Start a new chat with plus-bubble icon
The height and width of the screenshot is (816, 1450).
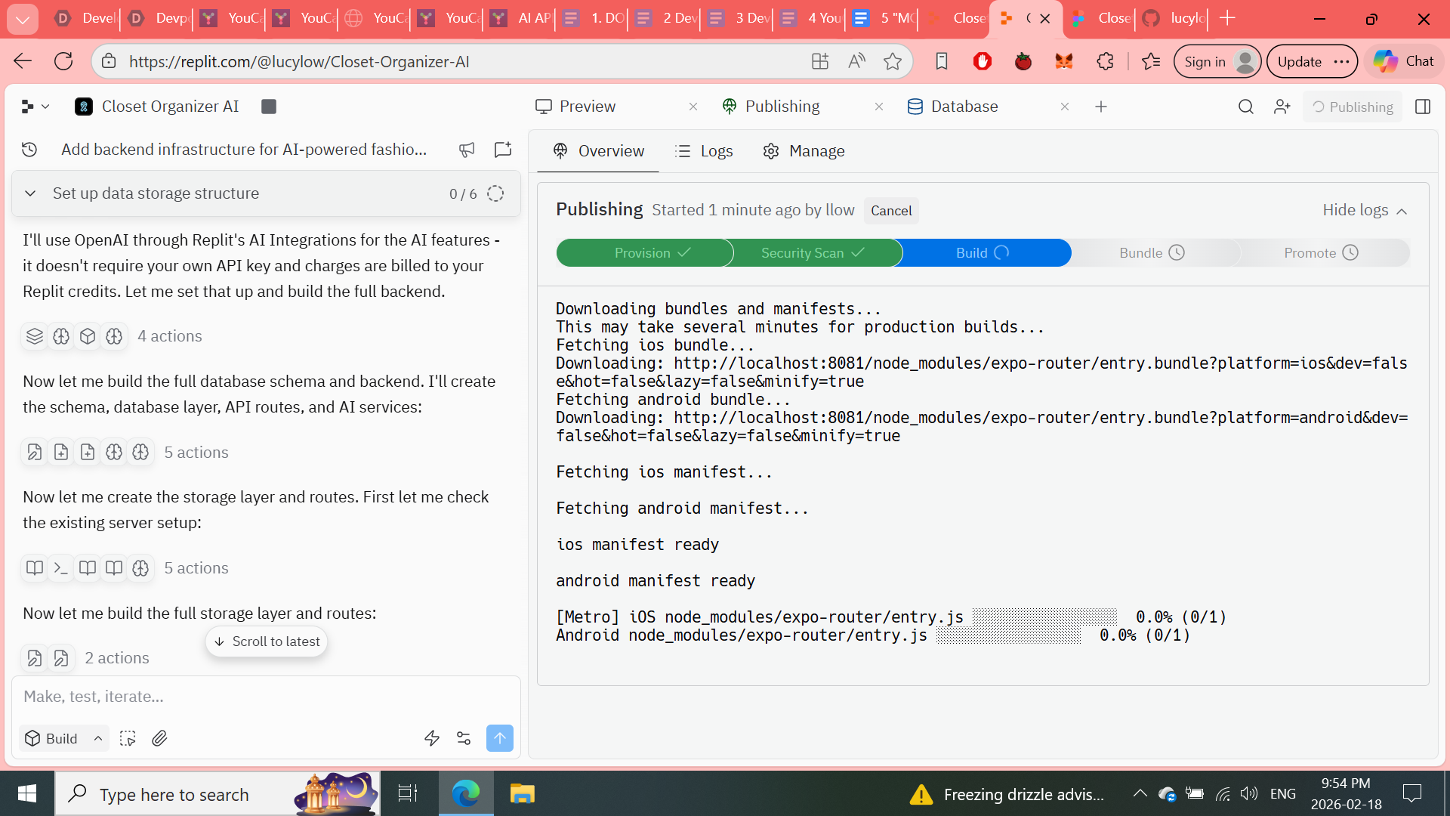point(503,150)
